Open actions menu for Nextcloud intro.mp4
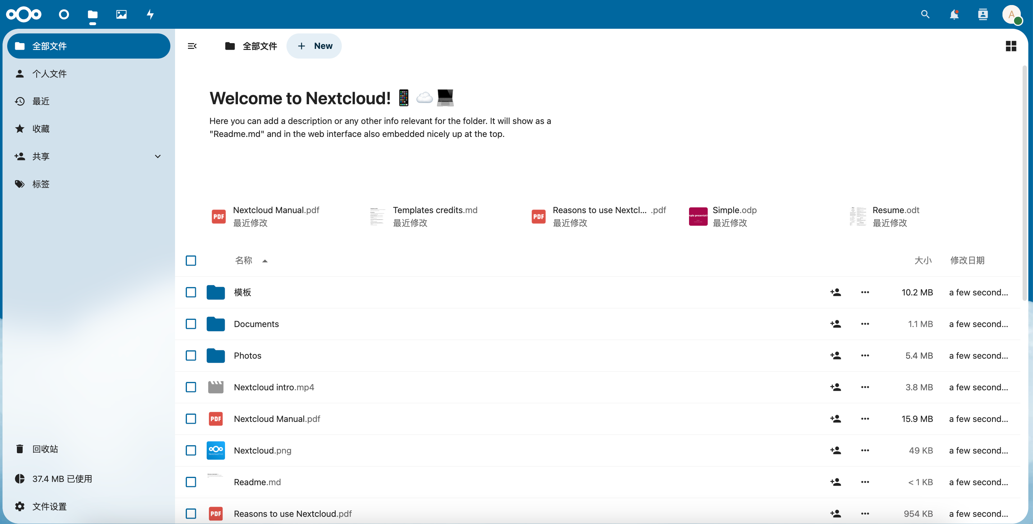This screenshot has height=524, width=1033. 865,387
